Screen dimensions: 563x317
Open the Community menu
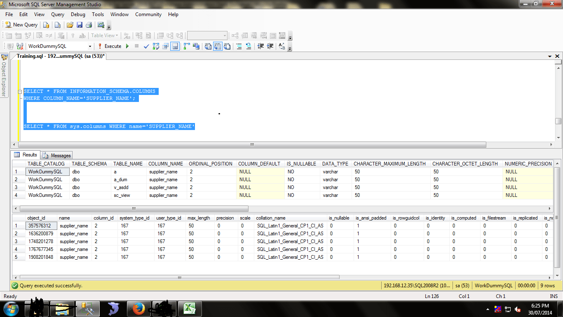[148, 14]
